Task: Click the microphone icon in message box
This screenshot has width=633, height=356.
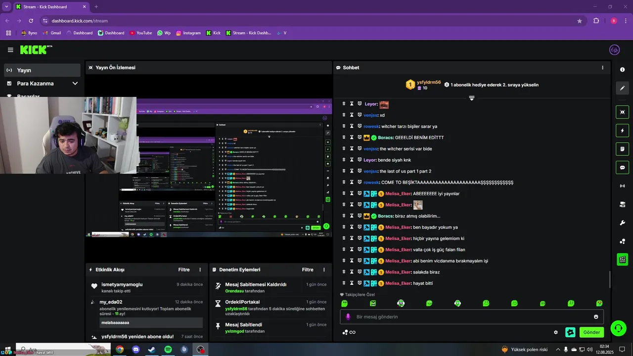Action: (348, 317)
